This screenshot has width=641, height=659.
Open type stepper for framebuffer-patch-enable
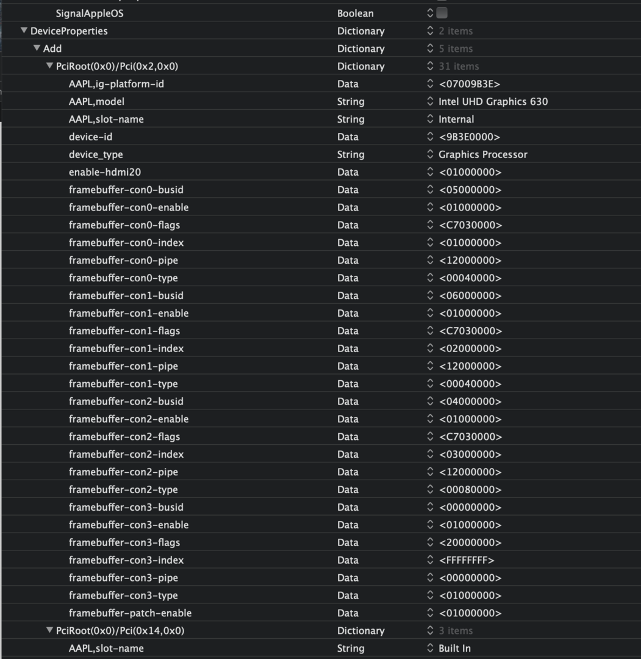click(430, 613)
